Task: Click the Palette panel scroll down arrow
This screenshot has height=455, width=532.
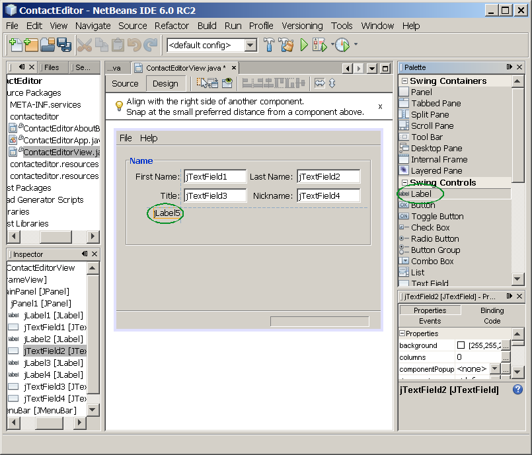Action: pyautogui.click(x=517, y=279)
